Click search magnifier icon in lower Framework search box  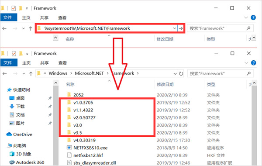(x=248, y=73)
